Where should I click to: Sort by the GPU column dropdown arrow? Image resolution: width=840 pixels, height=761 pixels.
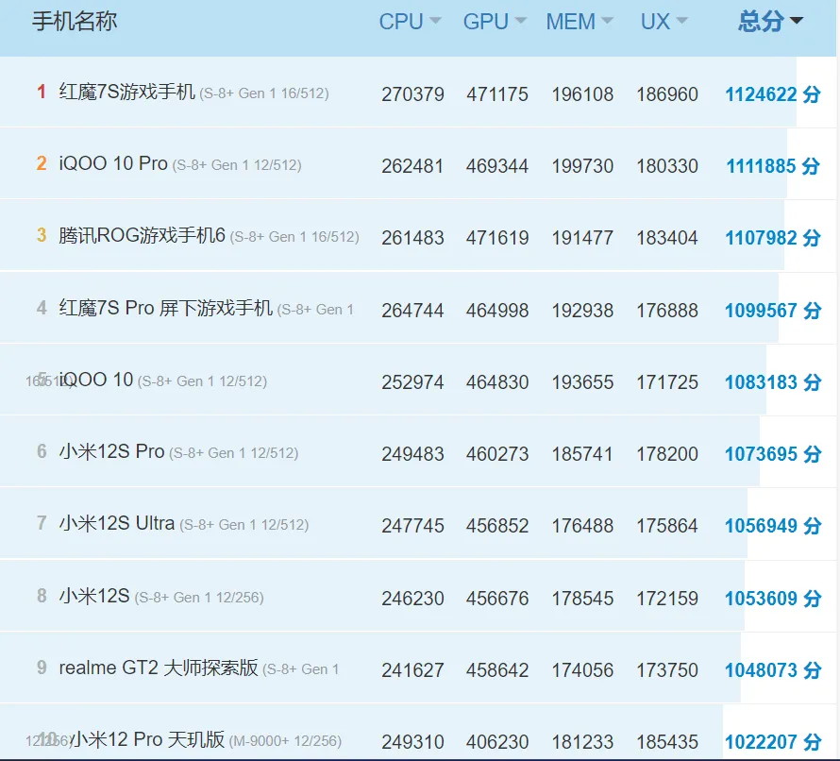click(x=520, y=21)
